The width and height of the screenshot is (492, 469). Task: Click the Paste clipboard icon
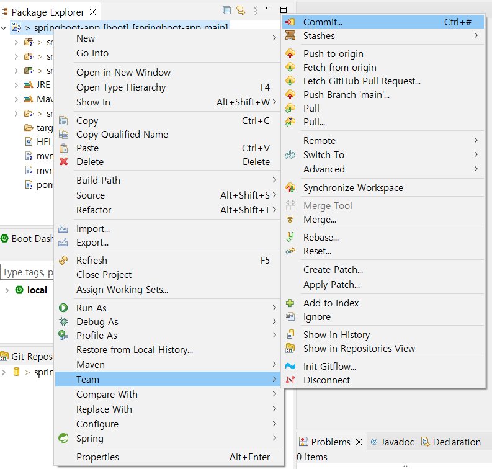(63, 148)
